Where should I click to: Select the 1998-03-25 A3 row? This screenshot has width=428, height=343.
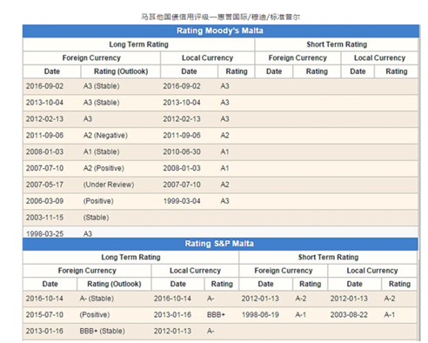click(220, 232)
